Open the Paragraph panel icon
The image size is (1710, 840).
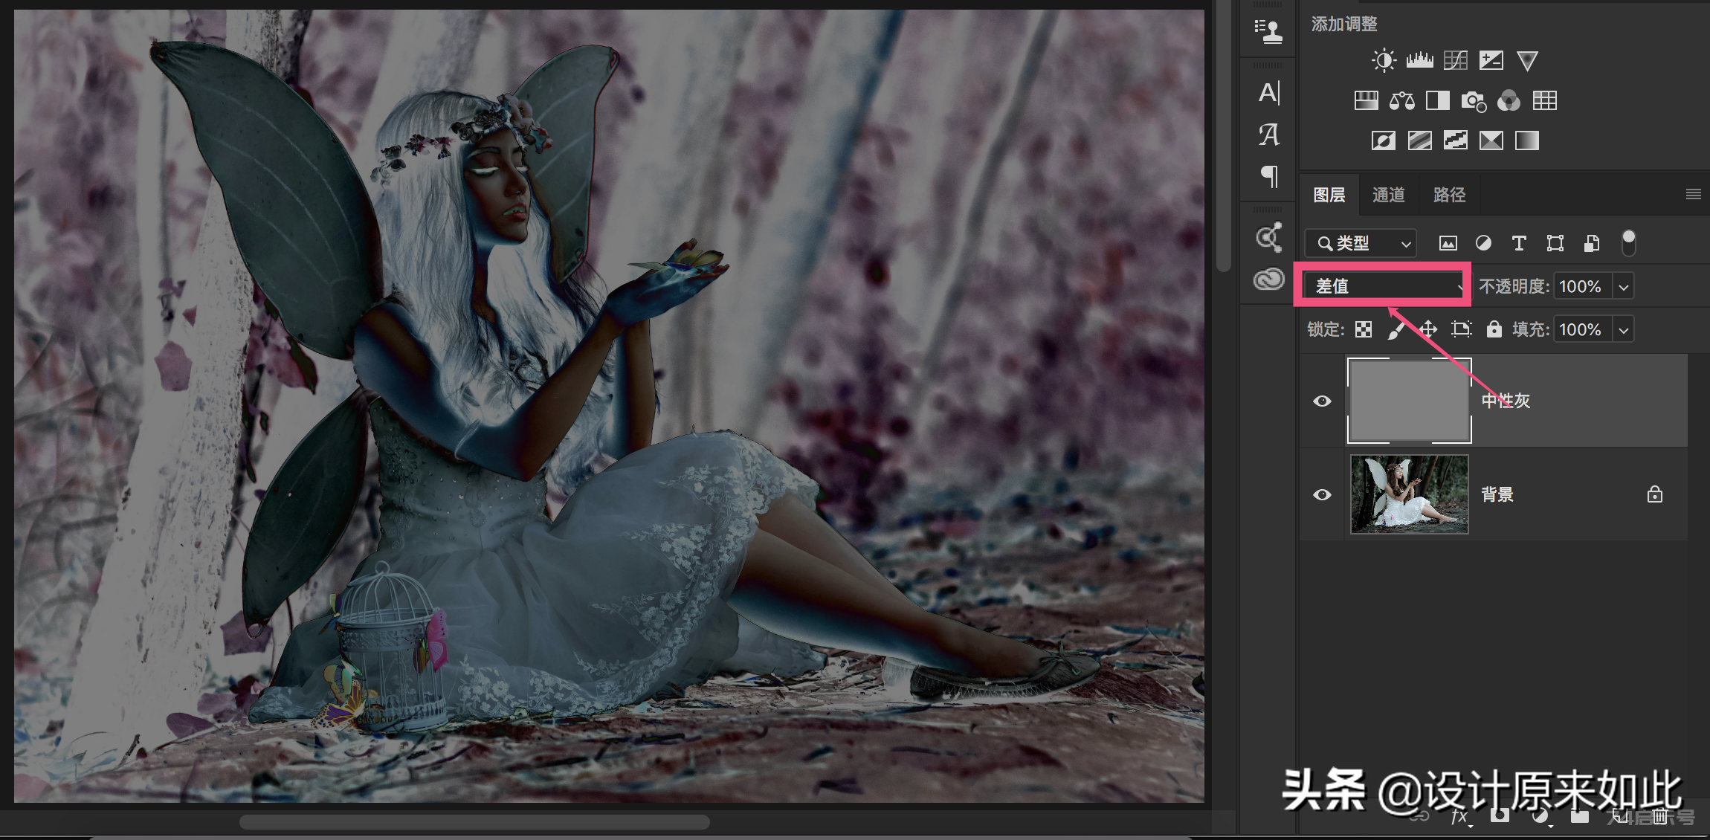[x=1269, y=176]
